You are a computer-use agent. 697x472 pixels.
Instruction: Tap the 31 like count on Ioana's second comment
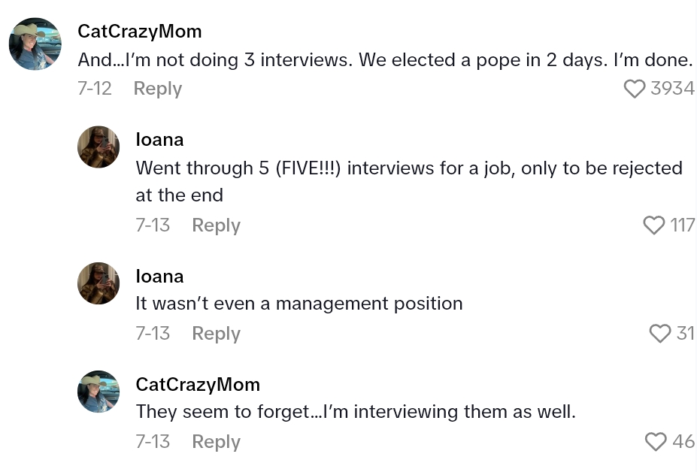coord(685,333)
